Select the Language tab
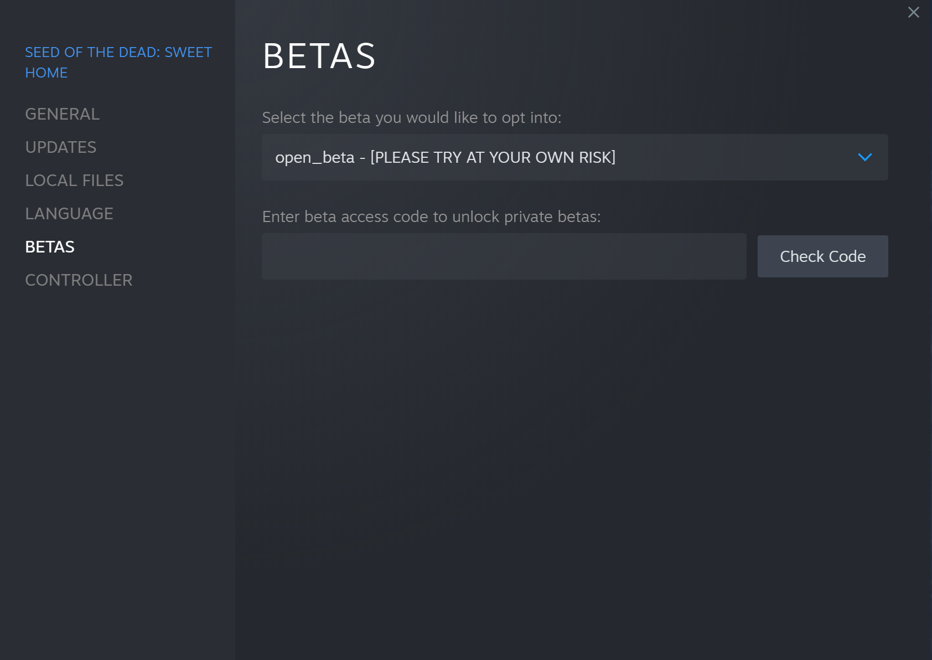This screenshot has width=932, height=660. (69, 214)
